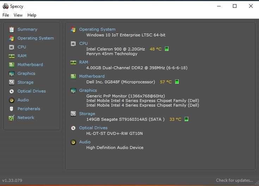
Task: Click 'HL-DT-ST DVD+-RW GT10N' text
Action: pos(115,133)
